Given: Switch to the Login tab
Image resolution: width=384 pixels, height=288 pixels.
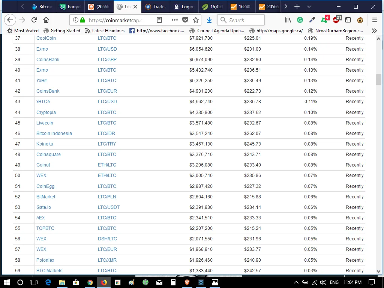Looking at the screenshot, I should [x=184, y=7].
